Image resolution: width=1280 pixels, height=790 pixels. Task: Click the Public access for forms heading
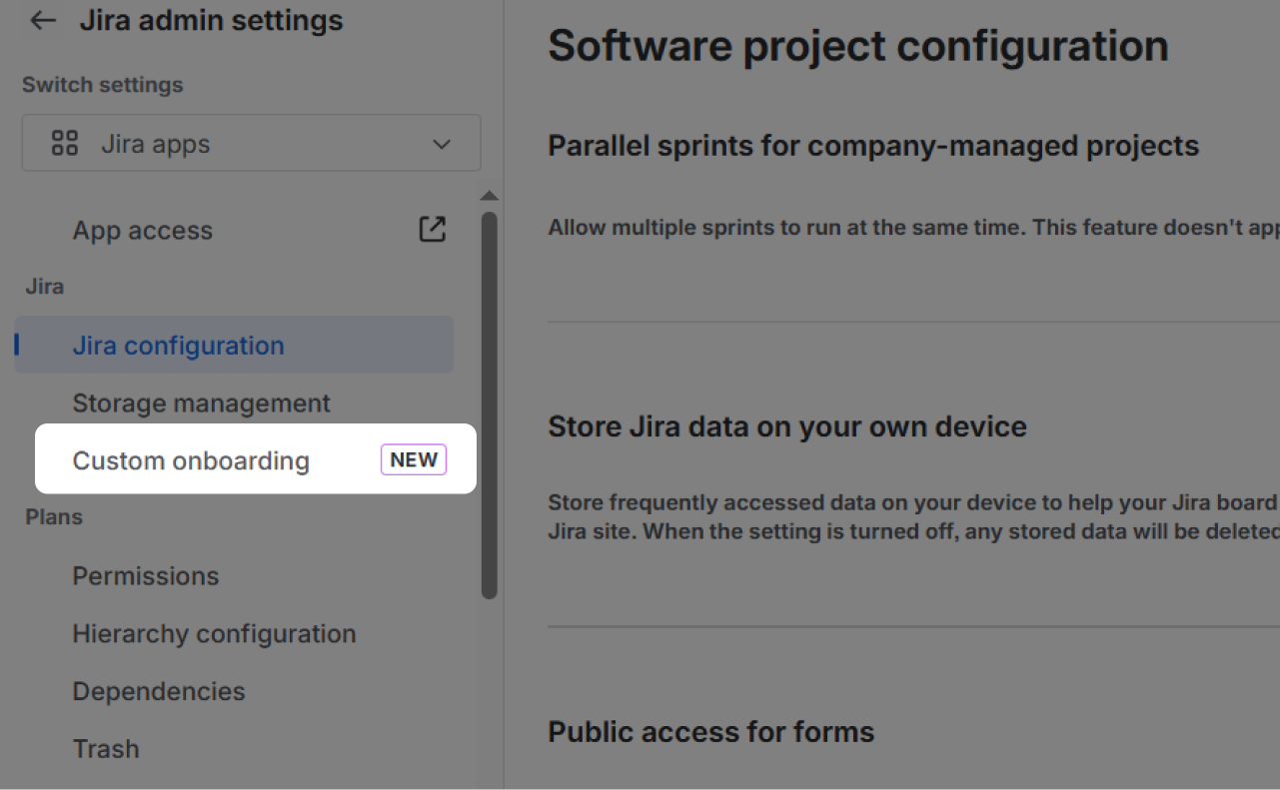click(x=710, y=732)
